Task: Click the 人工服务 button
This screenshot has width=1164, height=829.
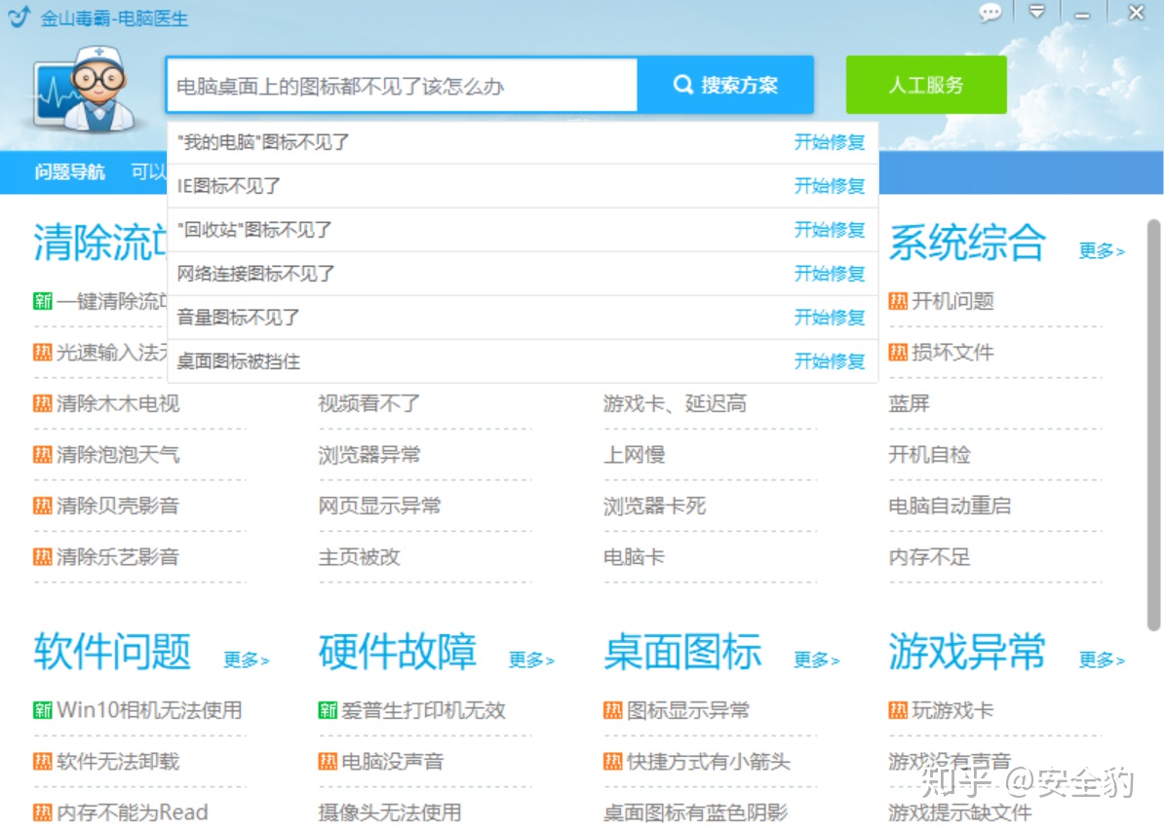Action: pyautogui.click(x=925, y=85)
